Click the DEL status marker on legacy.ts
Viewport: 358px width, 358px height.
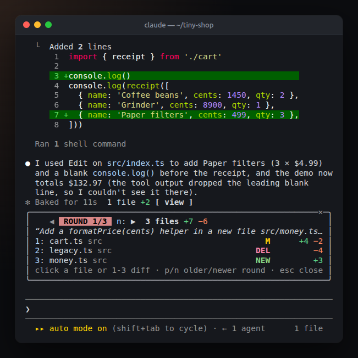coord(263,251)
